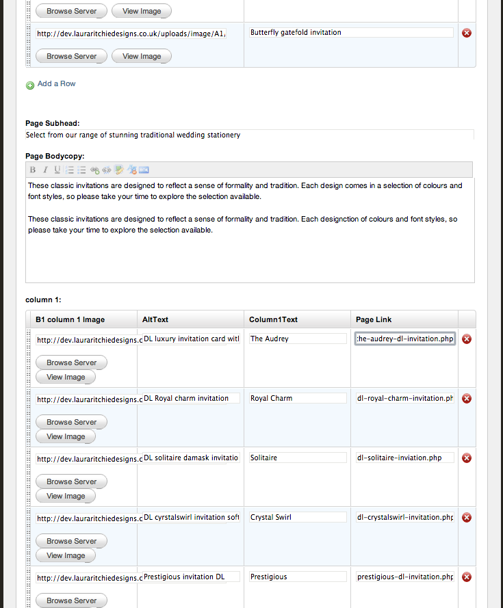This screenshot has height=608, width=503.
Task: Click Browse Server in Crystal Swirl row
Action: click(71, 541)
